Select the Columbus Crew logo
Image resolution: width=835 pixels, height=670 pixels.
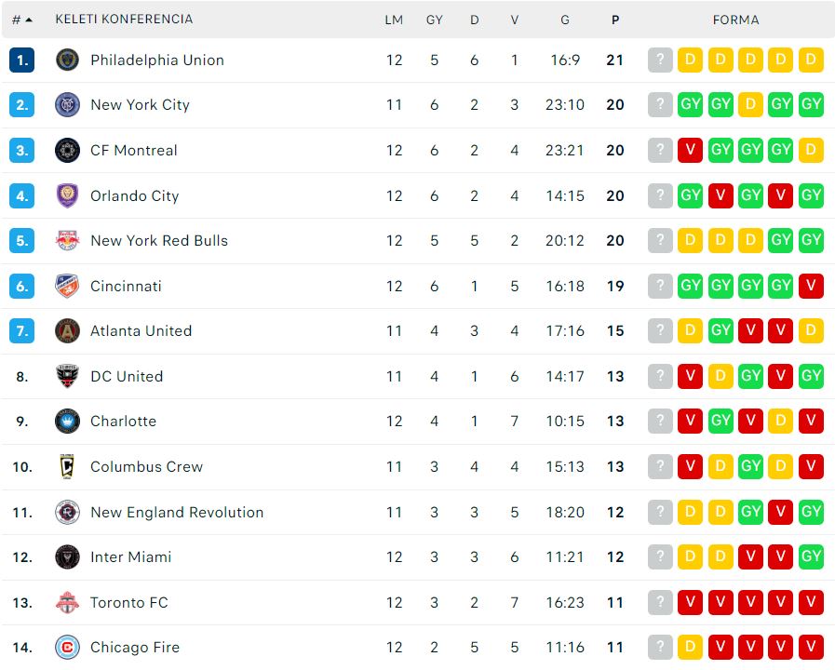67,467
